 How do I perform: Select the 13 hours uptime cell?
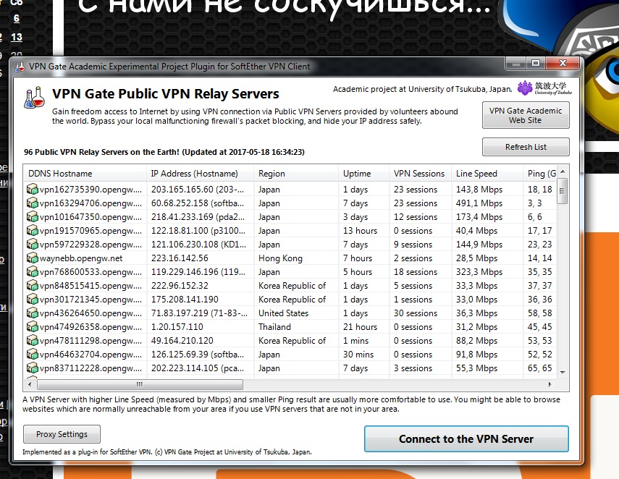[x=360, y=230]
